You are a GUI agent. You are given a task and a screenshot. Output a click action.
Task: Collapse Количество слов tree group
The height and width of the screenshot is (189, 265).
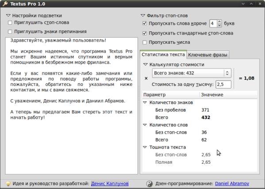[145, 125]
